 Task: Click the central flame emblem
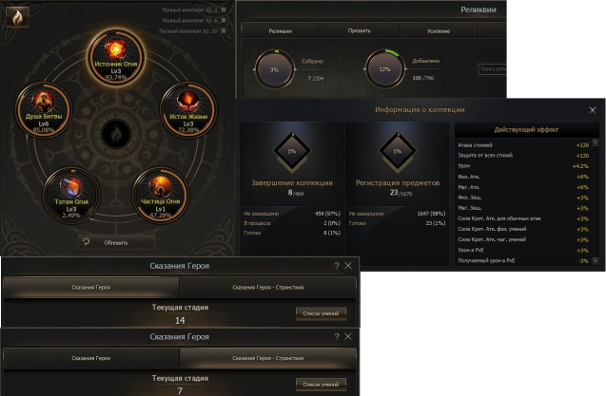(116, 134)
